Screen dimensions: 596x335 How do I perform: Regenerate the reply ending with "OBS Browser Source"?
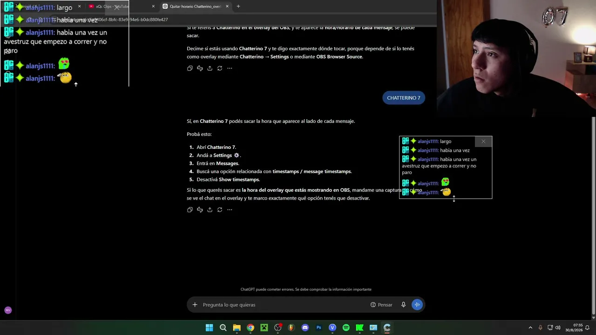coord(220,68)
